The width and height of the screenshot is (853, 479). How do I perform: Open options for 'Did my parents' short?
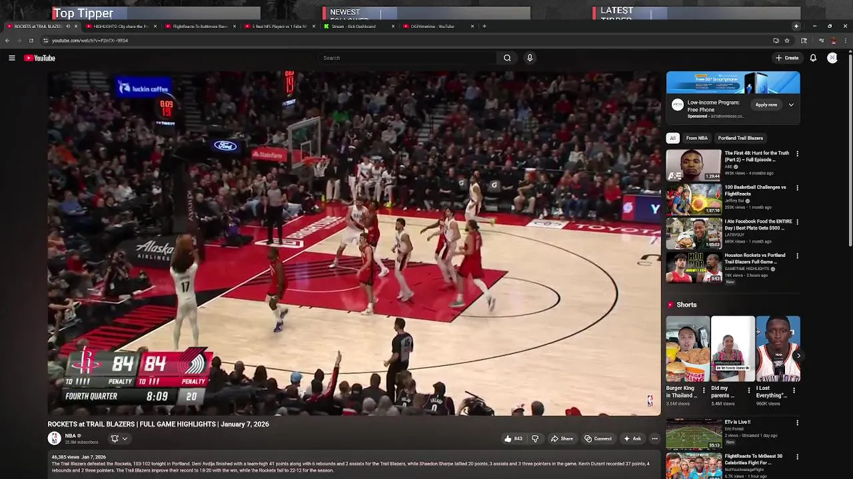[x=748, y=390]
